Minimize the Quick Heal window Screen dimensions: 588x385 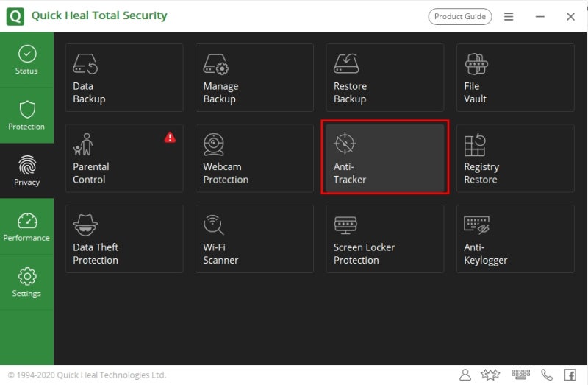click(x=539, y=16)
